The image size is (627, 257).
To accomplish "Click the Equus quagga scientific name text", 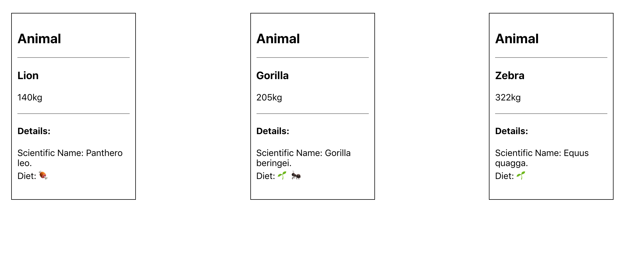I will coord(542,158).
